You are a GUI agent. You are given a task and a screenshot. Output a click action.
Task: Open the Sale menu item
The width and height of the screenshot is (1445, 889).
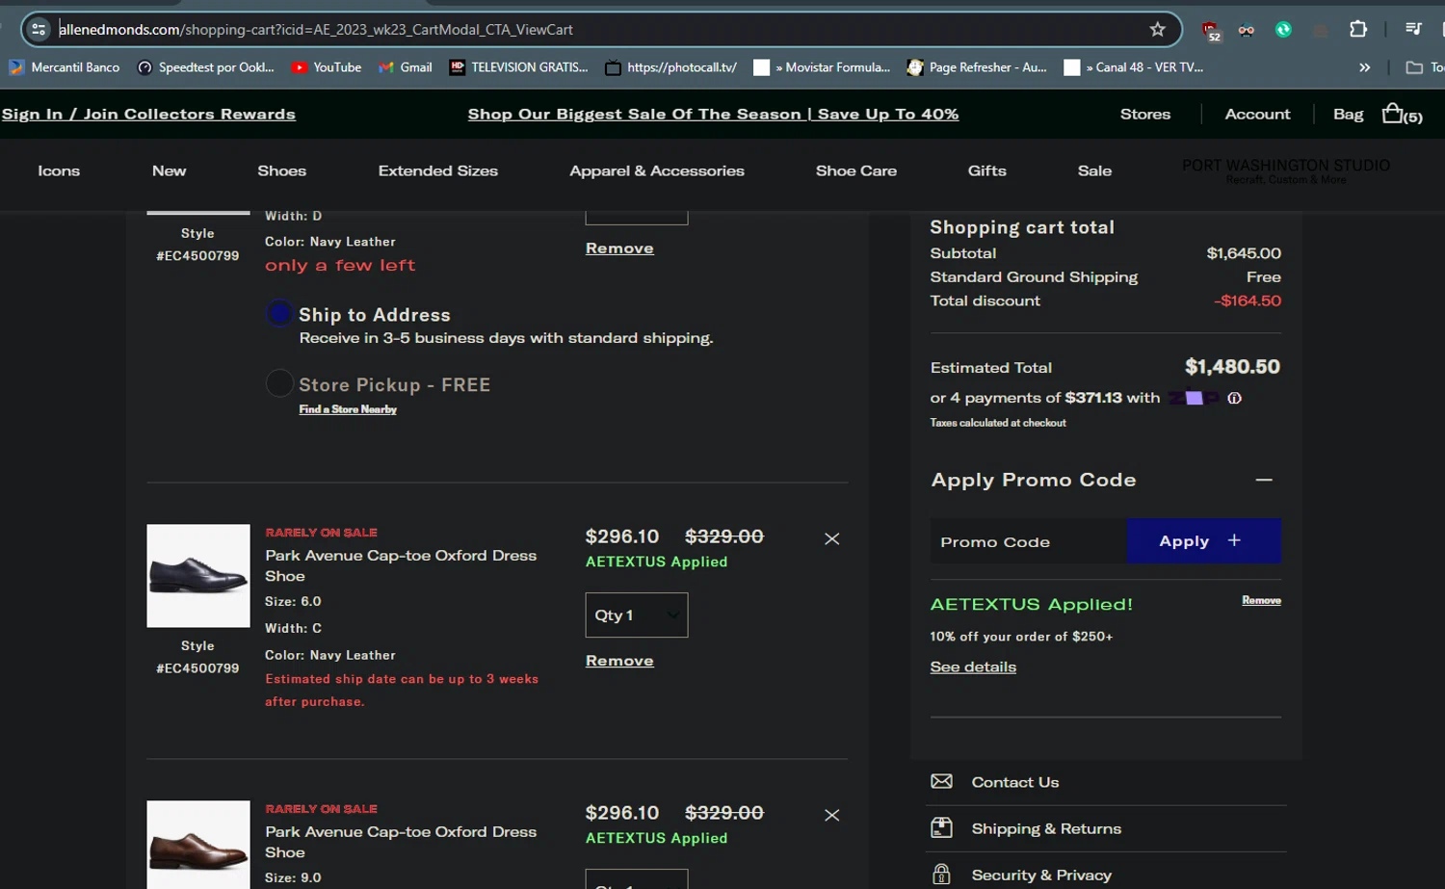click(1094, 170)
